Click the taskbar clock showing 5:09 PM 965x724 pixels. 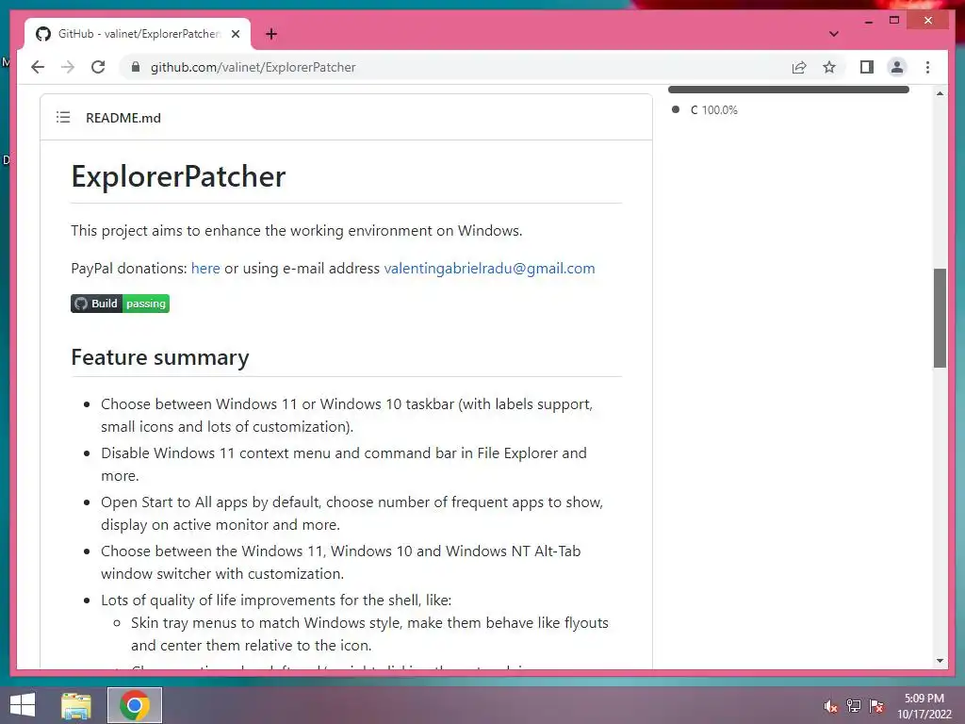[x=924, y=706]
